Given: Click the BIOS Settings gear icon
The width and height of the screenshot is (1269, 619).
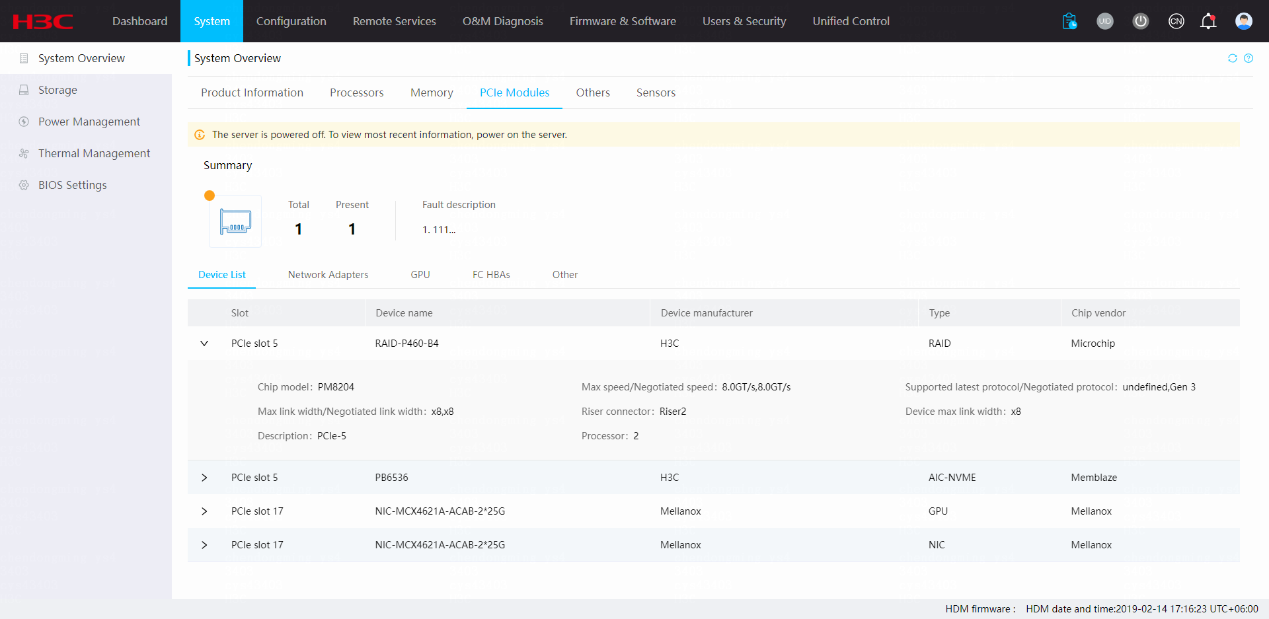Looking at the screenshot, I should click(x=24, y=185).
